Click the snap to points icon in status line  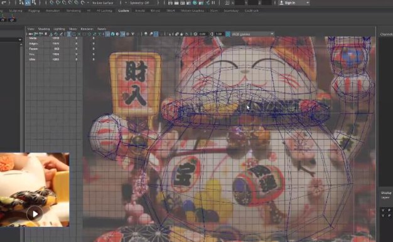(64, 3)
